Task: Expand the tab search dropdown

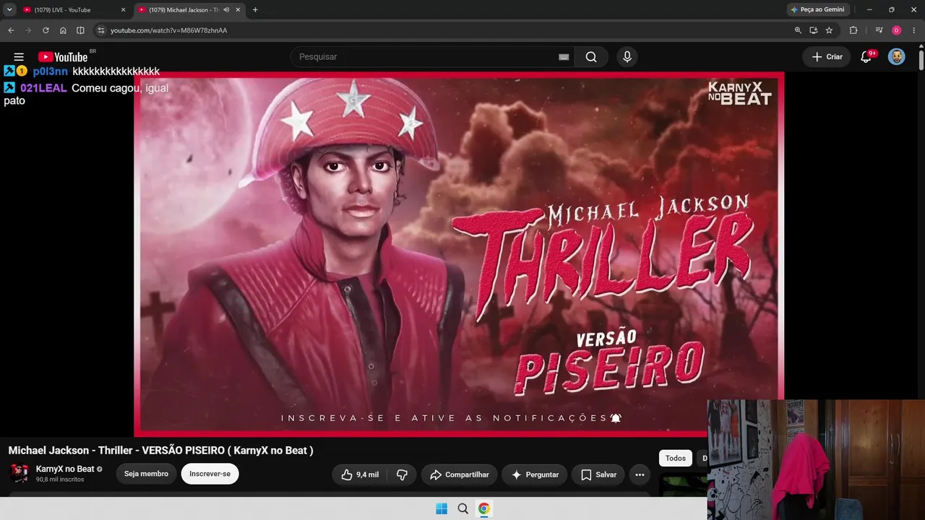Action: (9, 10)
